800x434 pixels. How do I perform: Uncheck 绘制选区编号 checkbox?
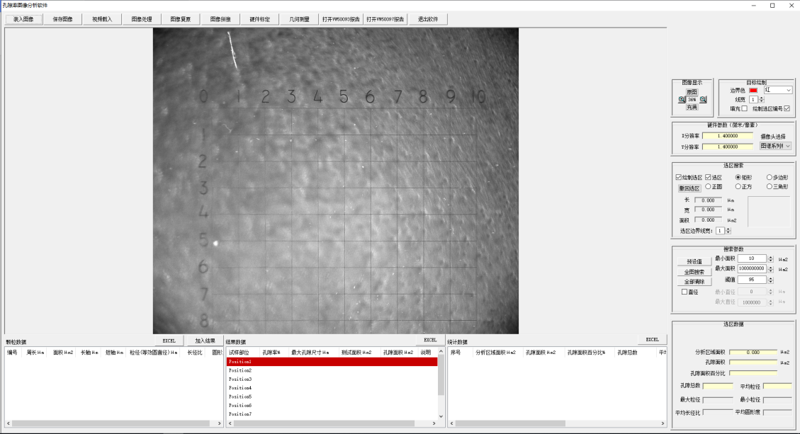click(787, 109)
